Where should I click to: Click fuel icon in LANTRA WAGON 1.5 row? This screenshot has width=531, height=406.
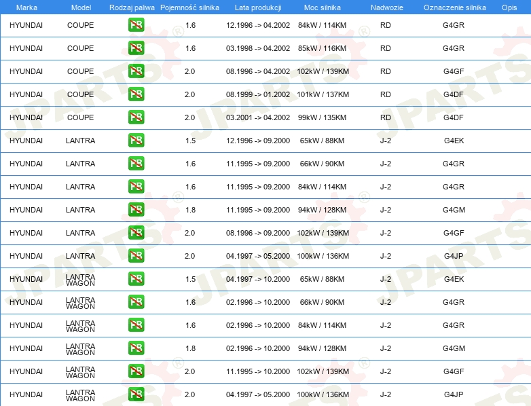136,279
